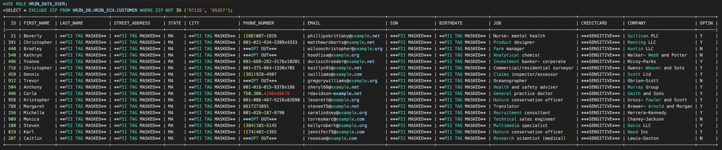Click the rosesue@example.com email address

332,138
